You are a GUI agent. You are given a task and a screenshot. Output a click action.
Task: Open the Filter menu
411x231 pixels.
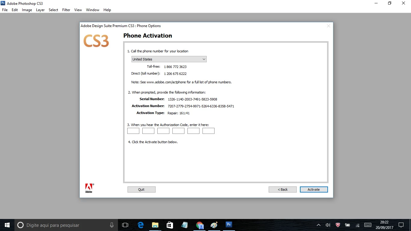point(66,10)
